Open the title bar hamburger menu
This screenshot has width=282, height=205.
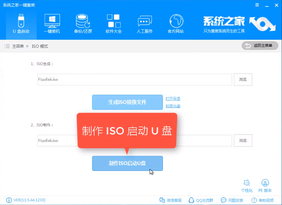[x=257, y=4]
